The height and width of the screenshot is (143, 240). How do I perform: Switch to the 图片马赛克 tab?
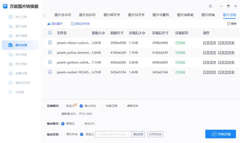click(161, 15)
